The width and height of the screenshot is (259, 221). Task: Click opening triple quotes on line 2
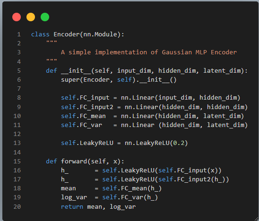pos(52,42)
